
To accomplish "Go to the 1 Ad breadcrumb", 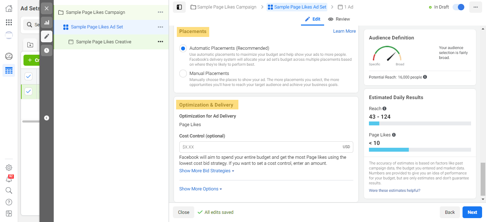I will pyautogui.click(x=345, y=7).
